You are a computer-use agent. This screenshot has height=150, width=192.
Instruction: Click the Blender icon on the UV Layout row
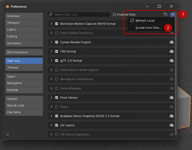tap(172, 125)
